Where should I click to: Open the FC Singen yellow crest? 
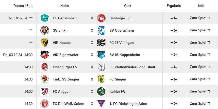101,79
